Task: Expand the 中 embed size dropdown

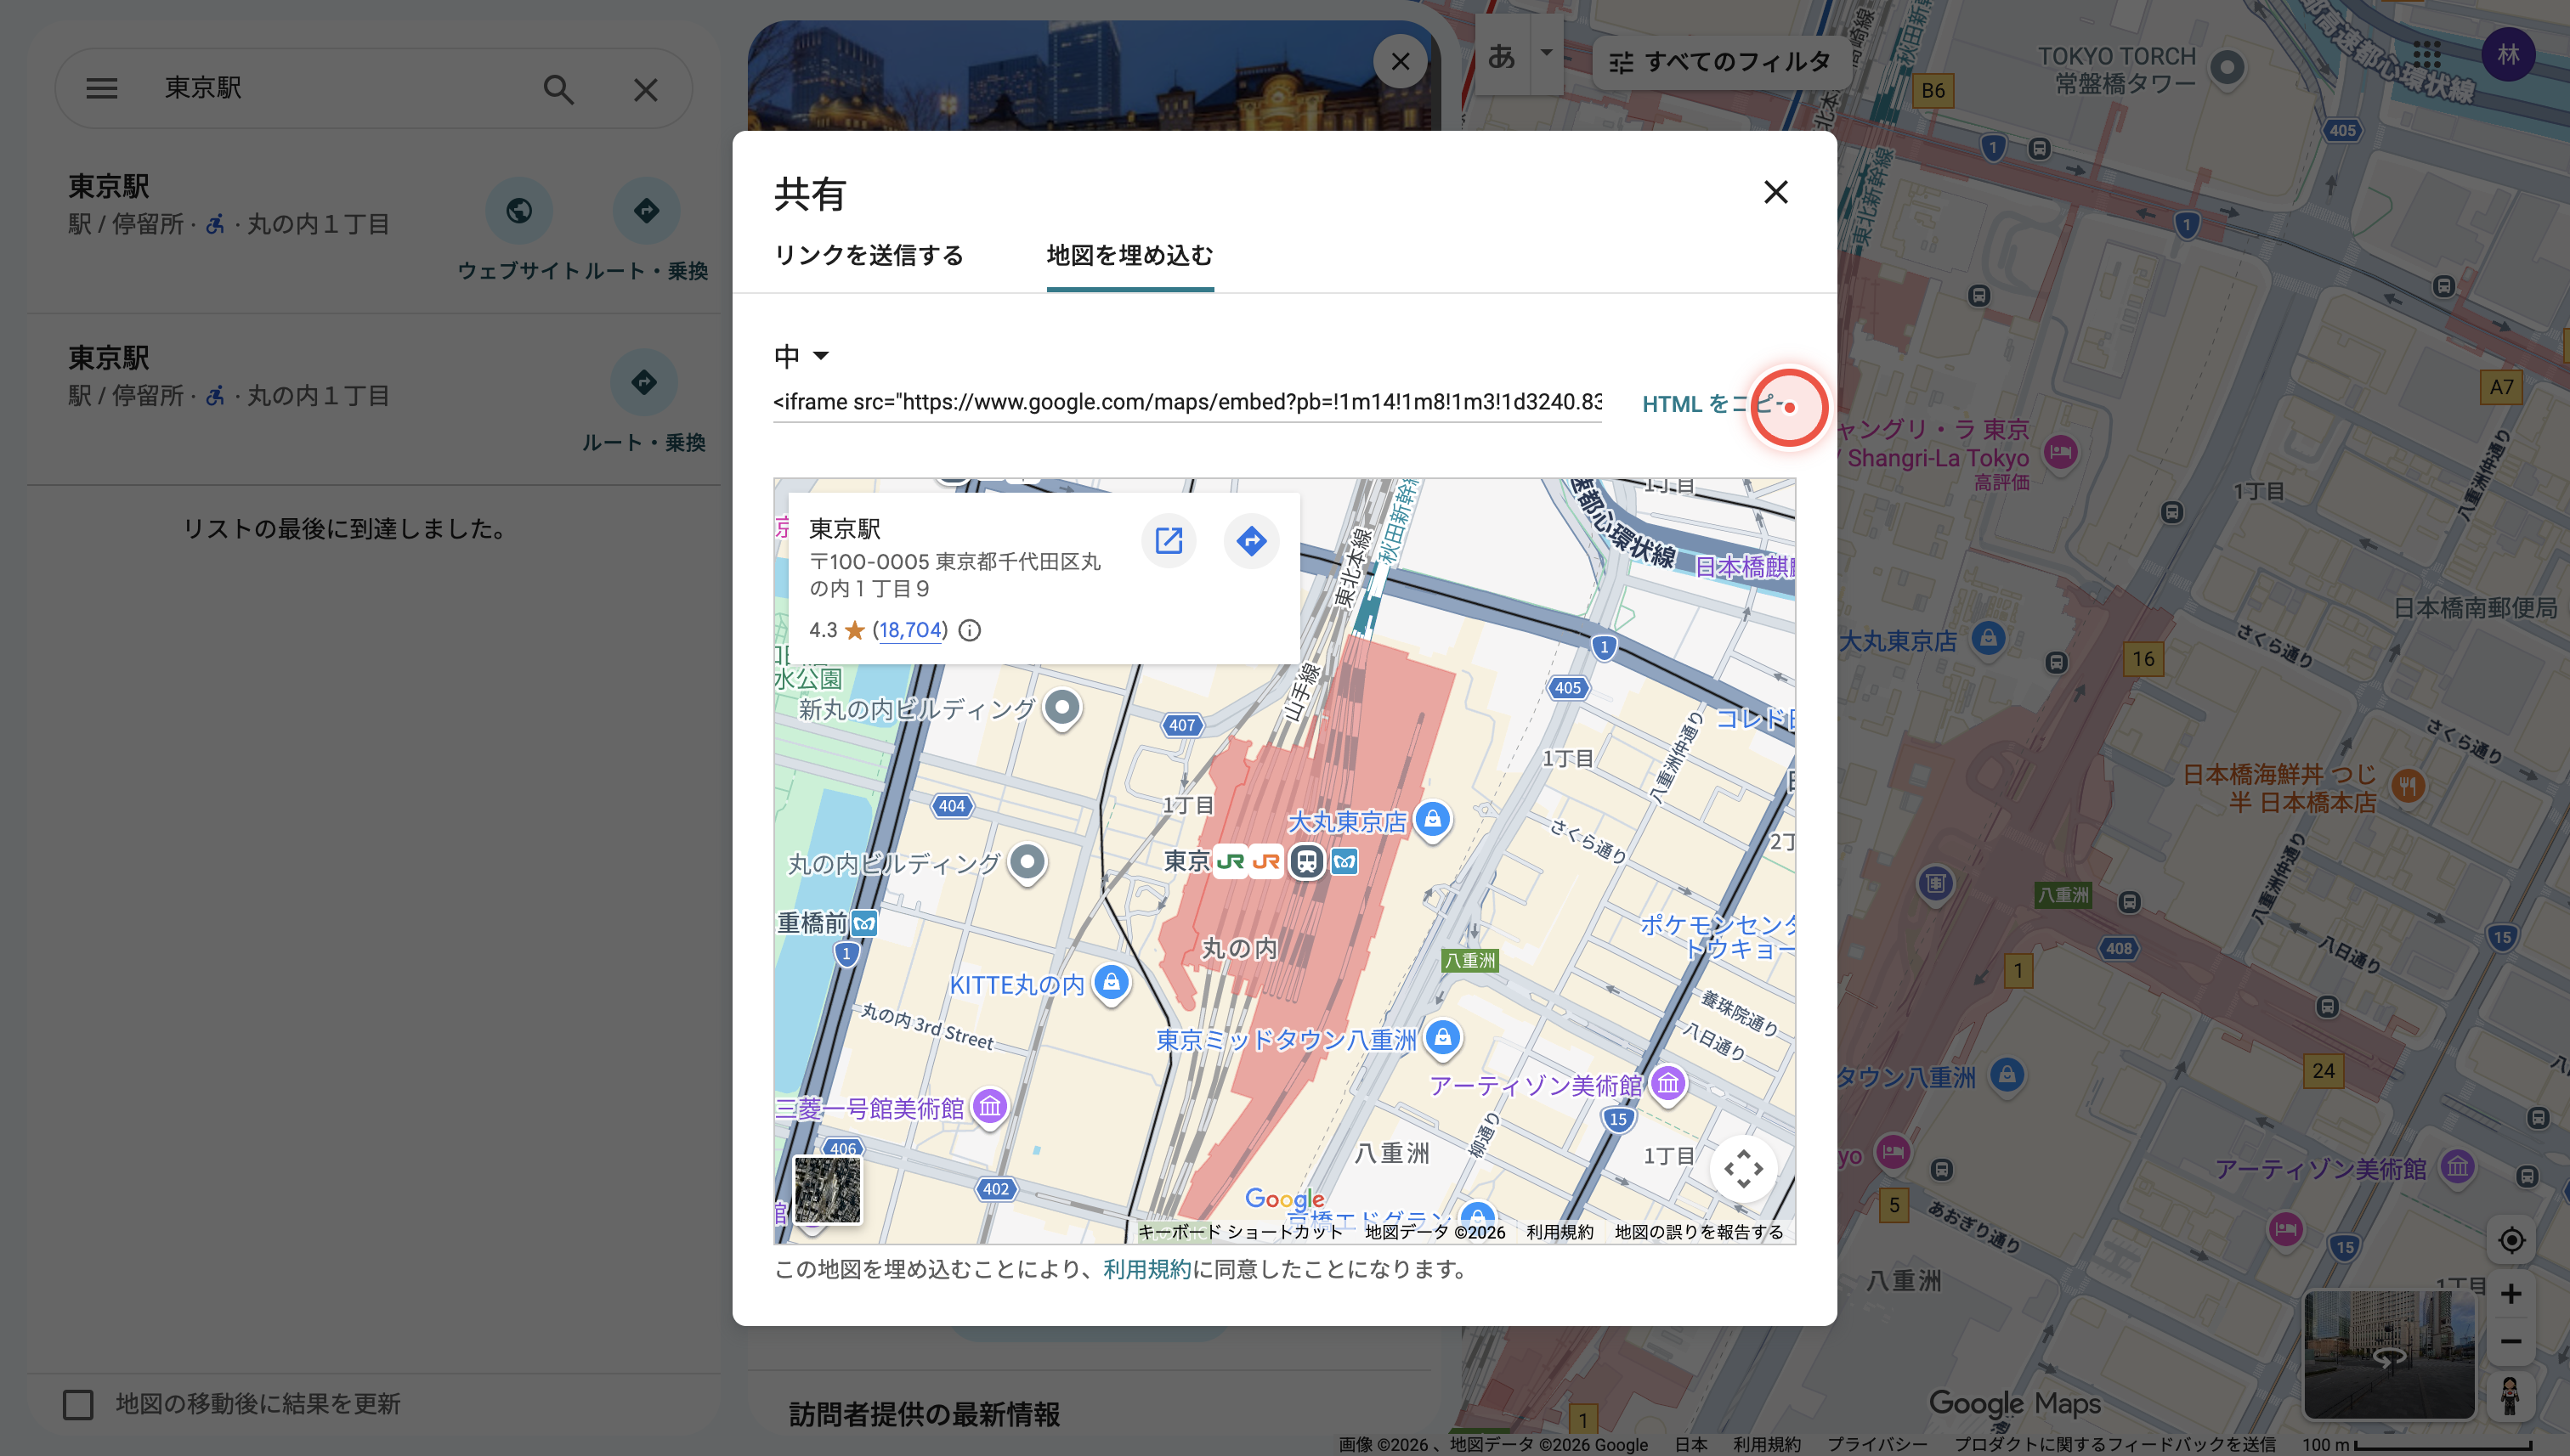Action: (x=802, y=356)
